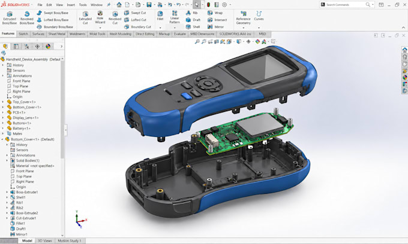Open the Linear Pattern dropdown arrow
Screen dimensions: 408x244
(175, 28)
